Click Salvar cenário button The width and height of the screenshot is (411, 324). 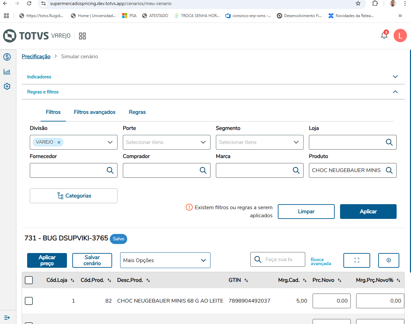(92, 260)
